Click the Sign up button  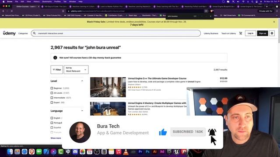[262, 33]
